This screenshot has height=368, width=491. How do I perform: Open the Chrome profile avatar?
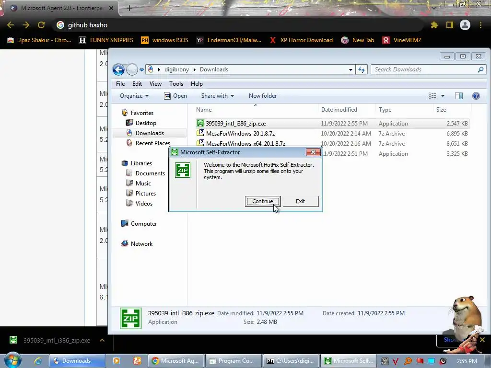point(465,25)
